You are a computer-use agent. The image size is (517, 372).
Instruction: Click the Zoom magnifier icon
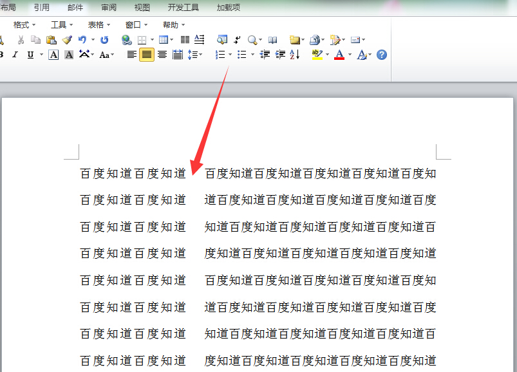(252, 40)
